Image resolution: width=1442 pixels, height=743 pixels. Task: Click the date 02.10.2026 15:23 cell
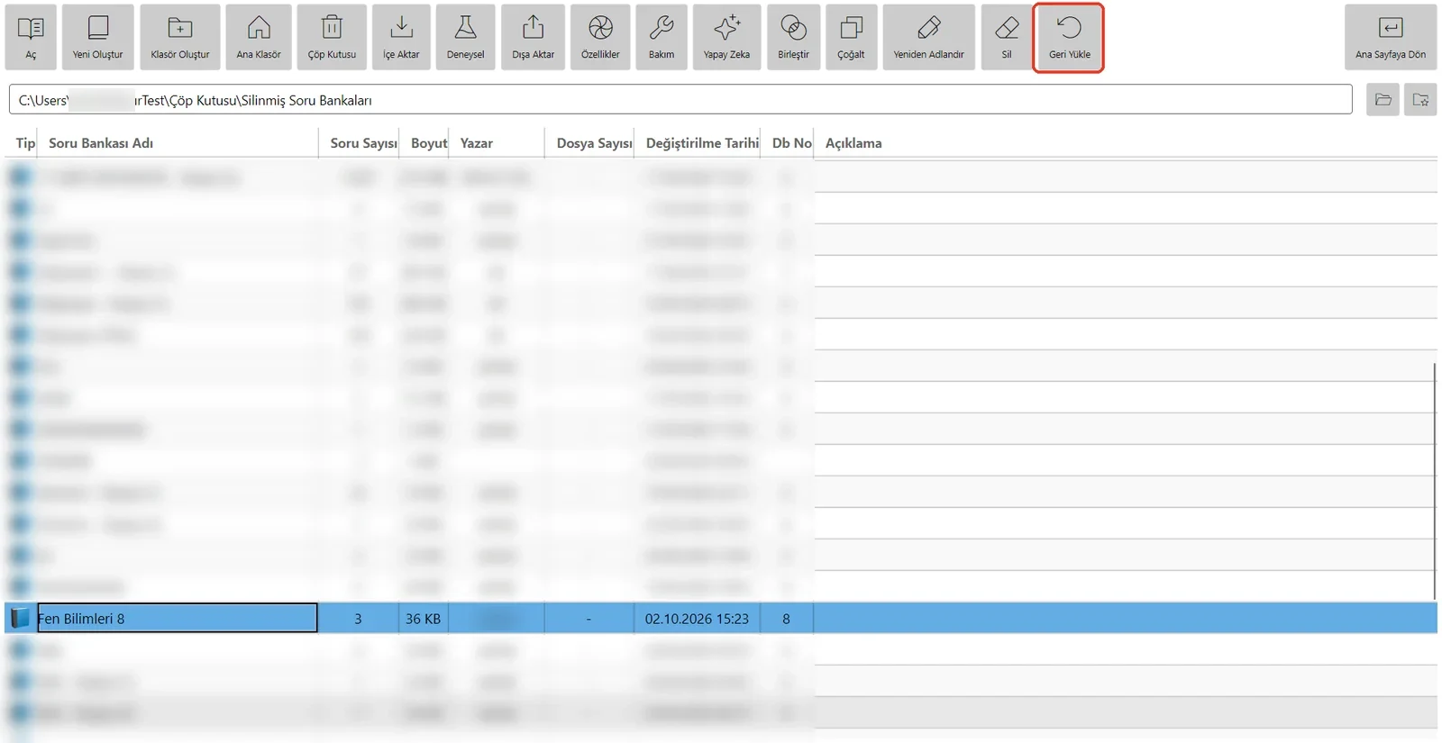coord(697,619)
